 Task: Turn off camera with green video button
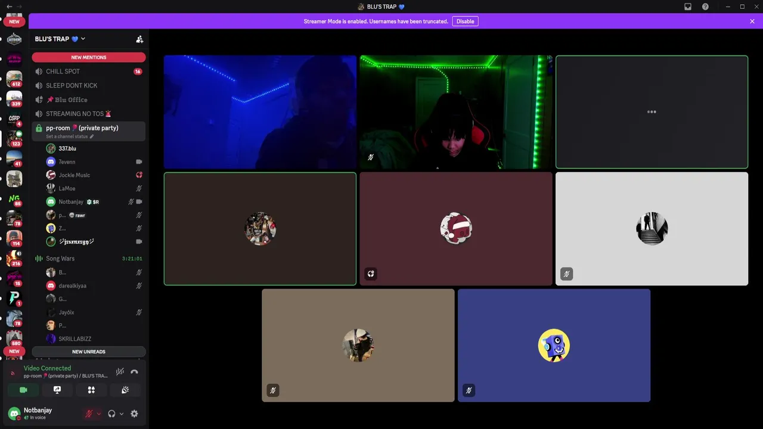pos(23,390)
